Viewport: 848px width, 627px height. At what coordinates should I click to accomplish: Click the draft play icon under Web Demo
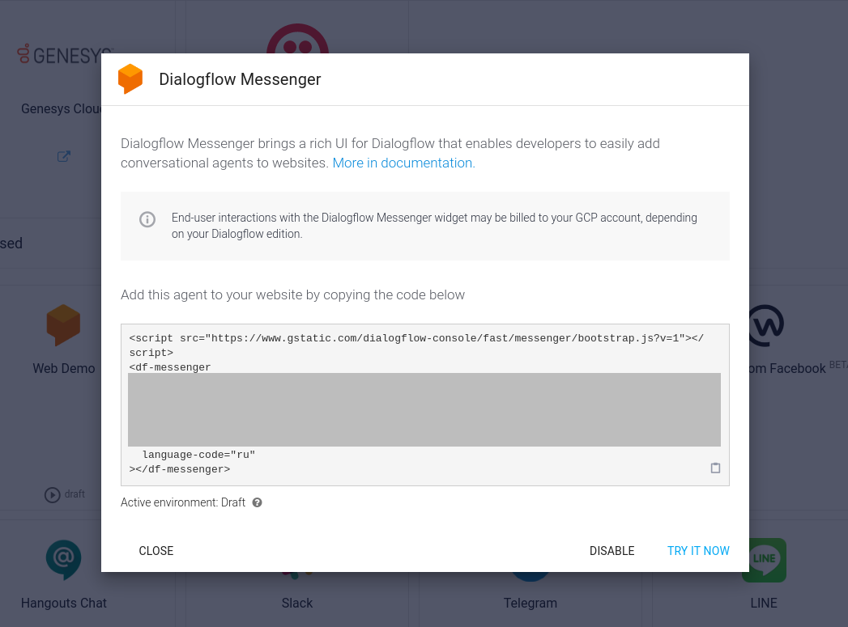click(x=53, y=494)
